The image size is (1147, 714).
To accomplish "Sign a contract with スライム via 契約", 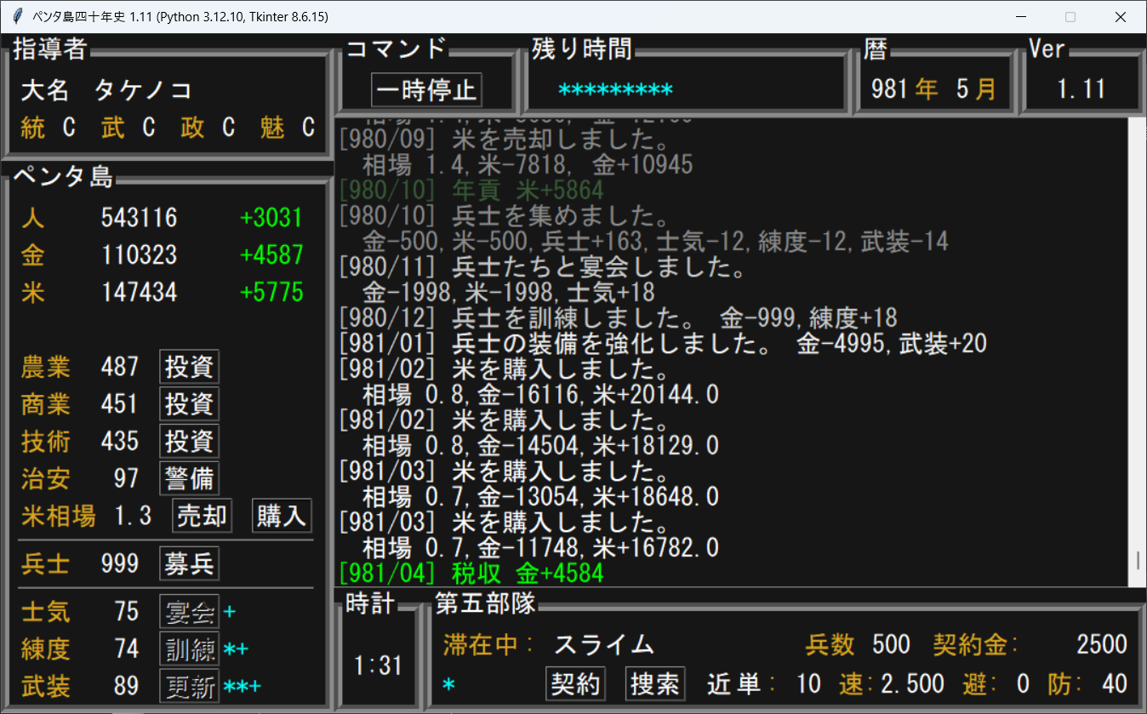I will [x=574, y=683].
